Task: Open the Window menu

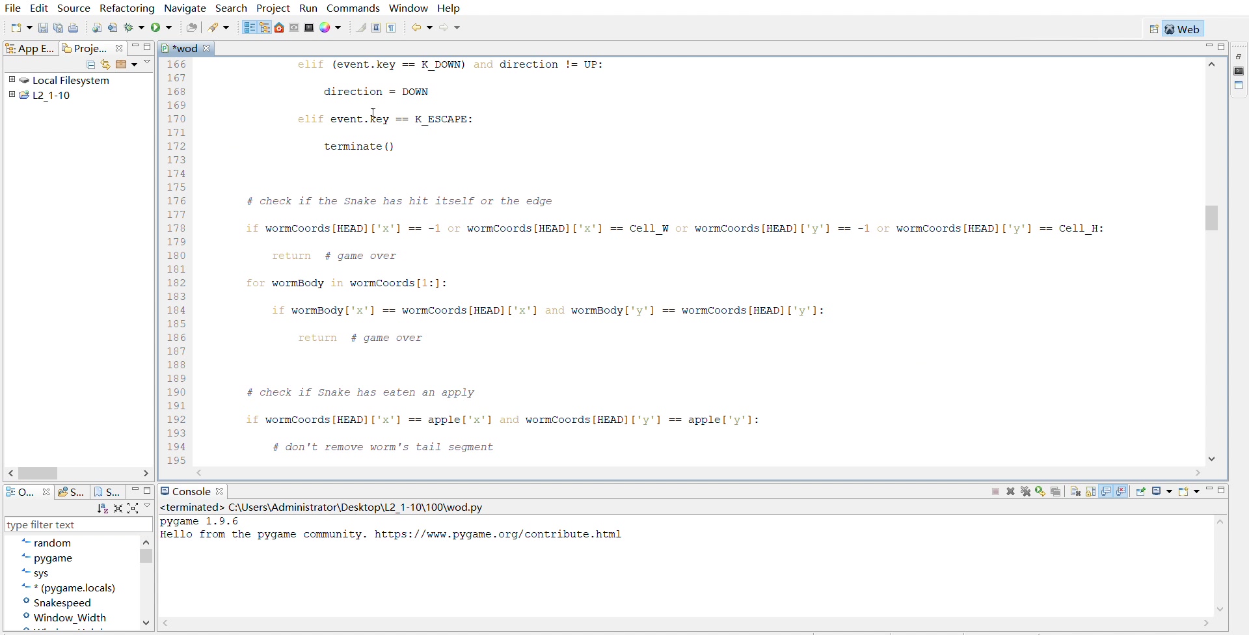Action: click(x=409, y=8)
